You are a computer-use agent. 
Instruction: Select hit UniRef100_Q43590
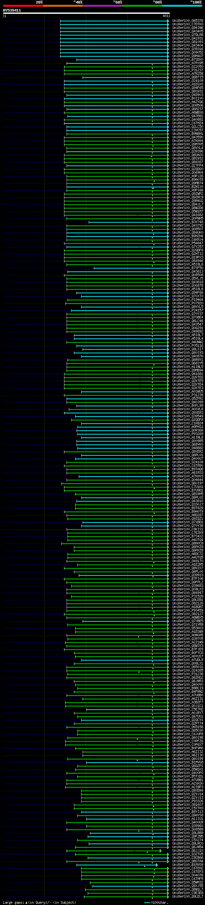click(x=188, y=137)
